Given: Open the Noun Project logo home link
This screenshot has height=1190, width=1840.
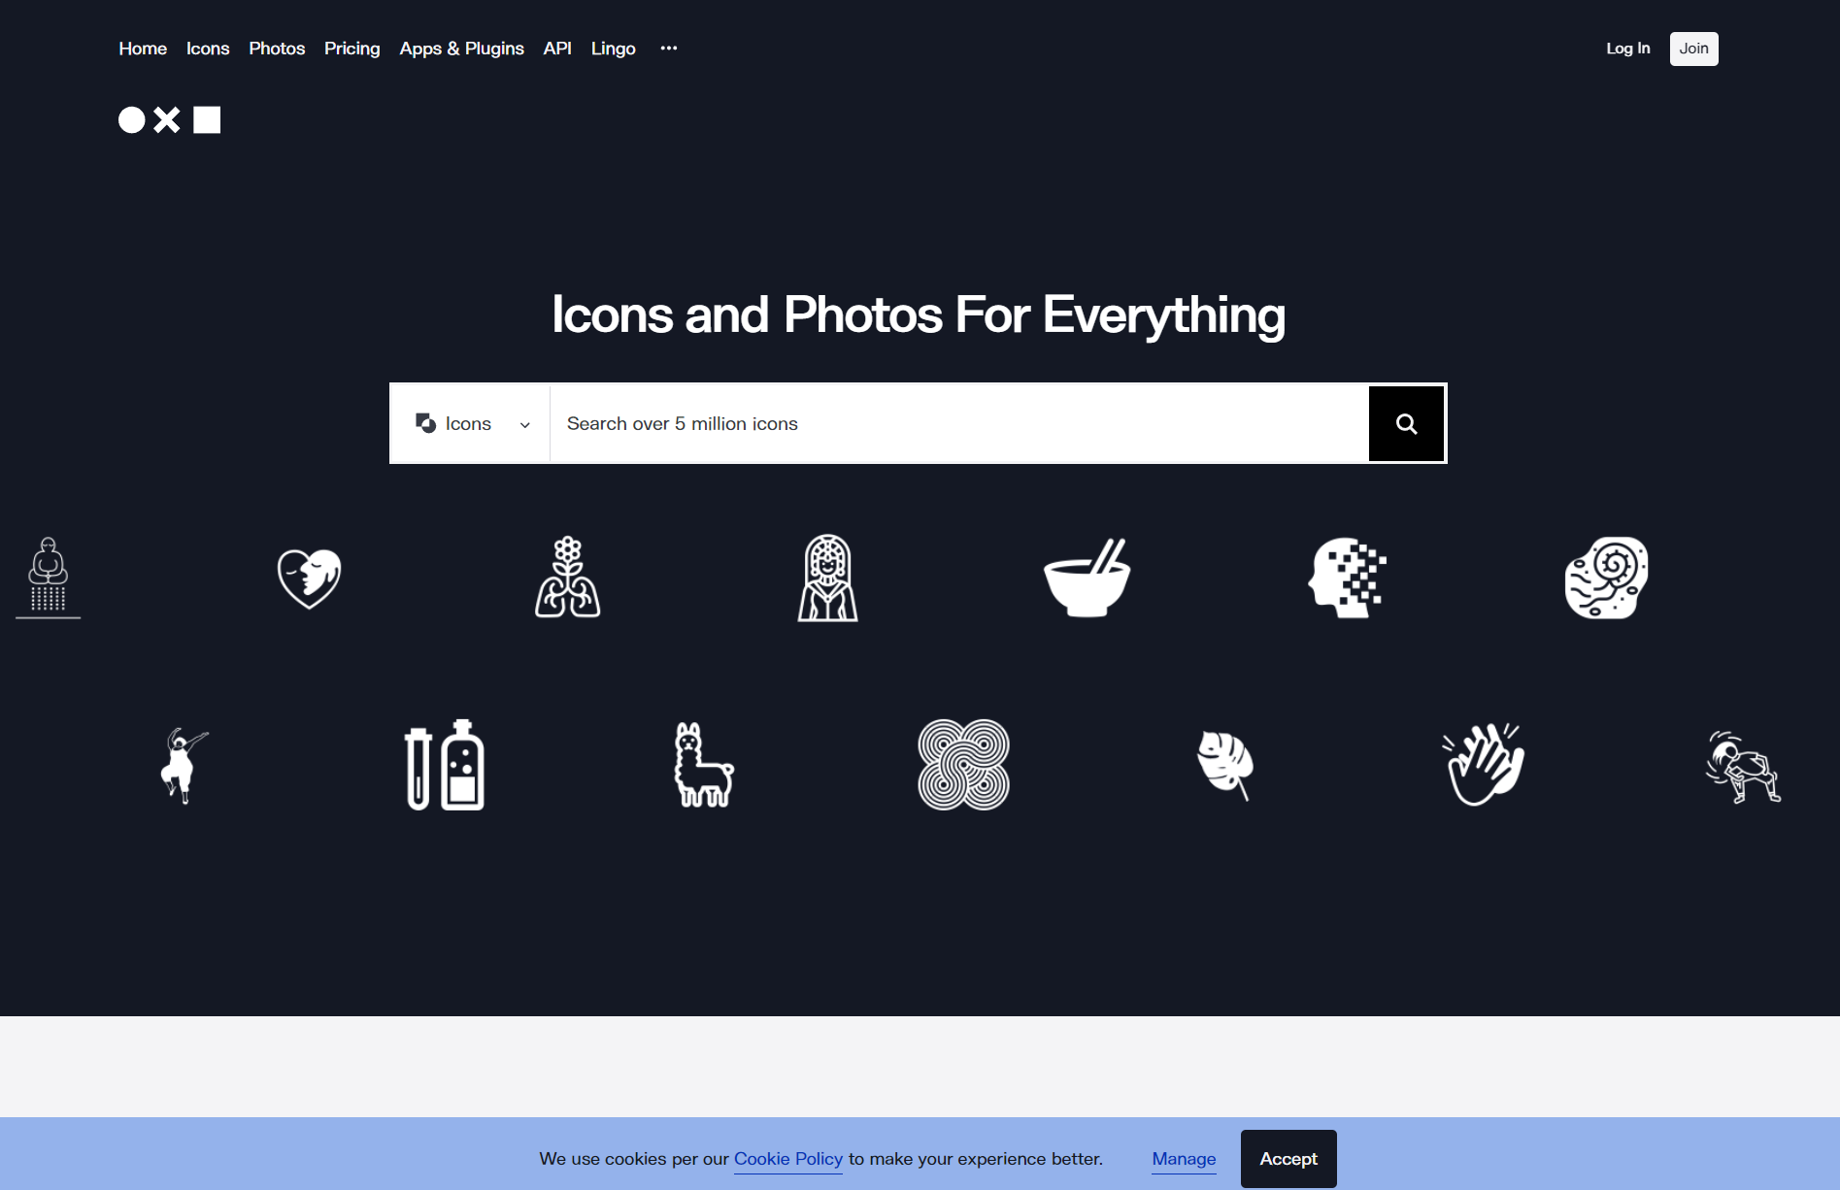Looking at the screenshot, I should click(x=169, y=119).
